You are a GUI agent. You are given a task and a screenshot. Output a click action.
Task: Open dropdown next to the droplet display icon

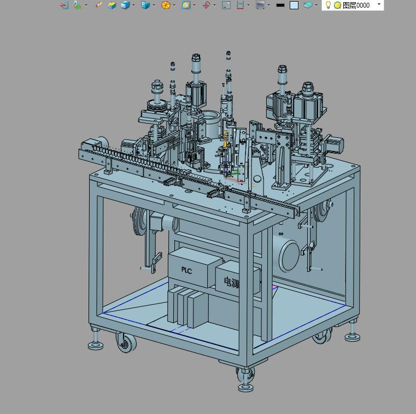[x=86, y=5]
